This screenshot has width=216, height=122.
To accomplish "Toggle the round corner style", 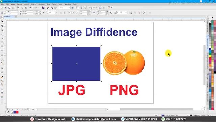I will click(70, 13).
